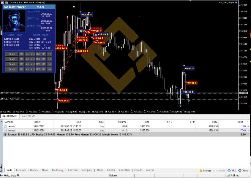Switch to the XAUUSD,M15 chart tab

[x=10, y=116]
